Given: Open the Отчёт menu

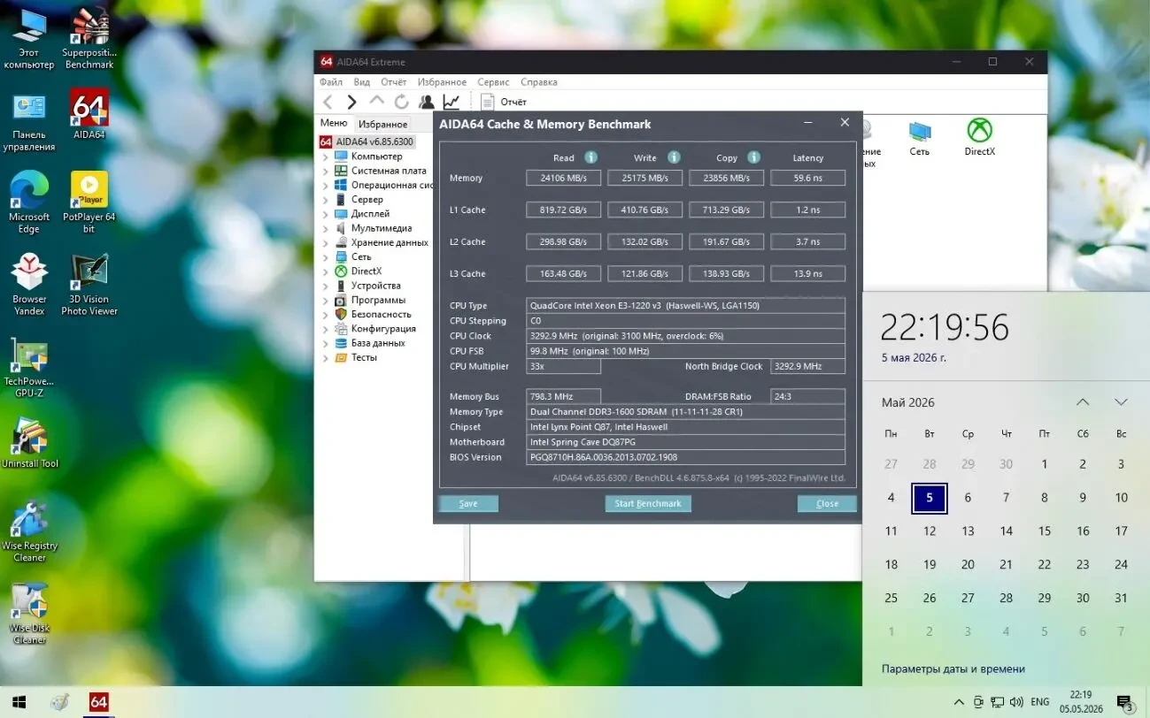Looking at the screenshot, I should pyautogui.click(x=394, y=82).
